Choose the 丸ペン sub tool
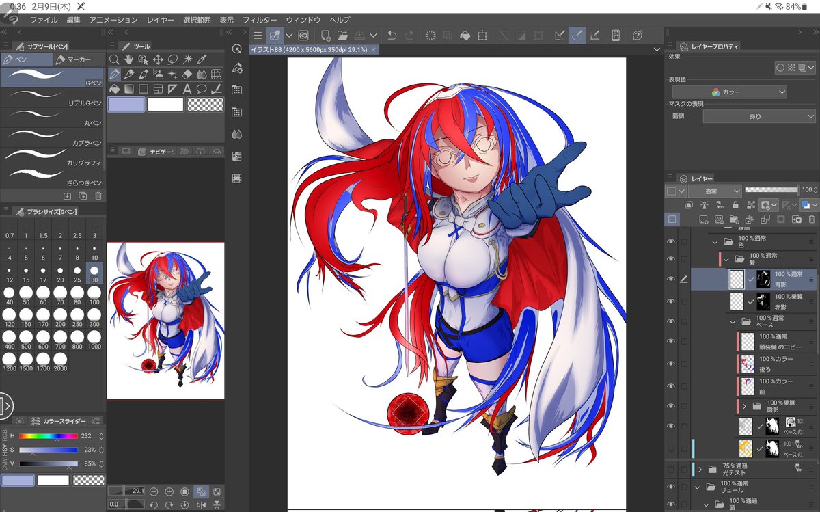The image size is (820, 512). (x=51, y=118)
